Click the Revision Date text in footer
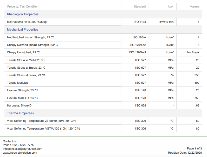Image resolution: width=207 pixels, height=157 pixels. coord(185,153)
